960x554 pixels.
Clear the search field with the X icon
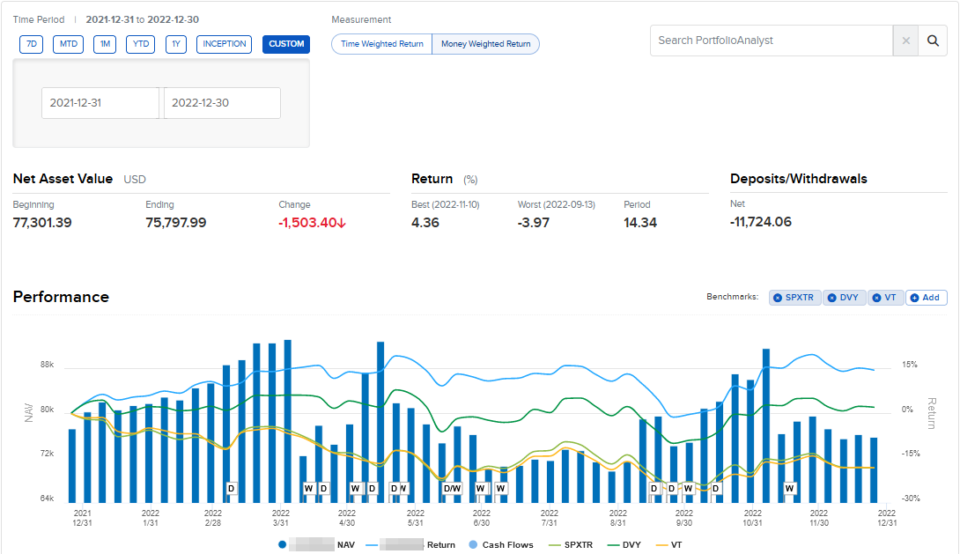click(906, 41)
